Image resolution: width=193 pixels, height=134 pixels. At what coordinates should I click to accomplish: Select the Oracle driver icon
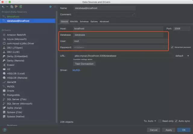click(x=4, y=91)
